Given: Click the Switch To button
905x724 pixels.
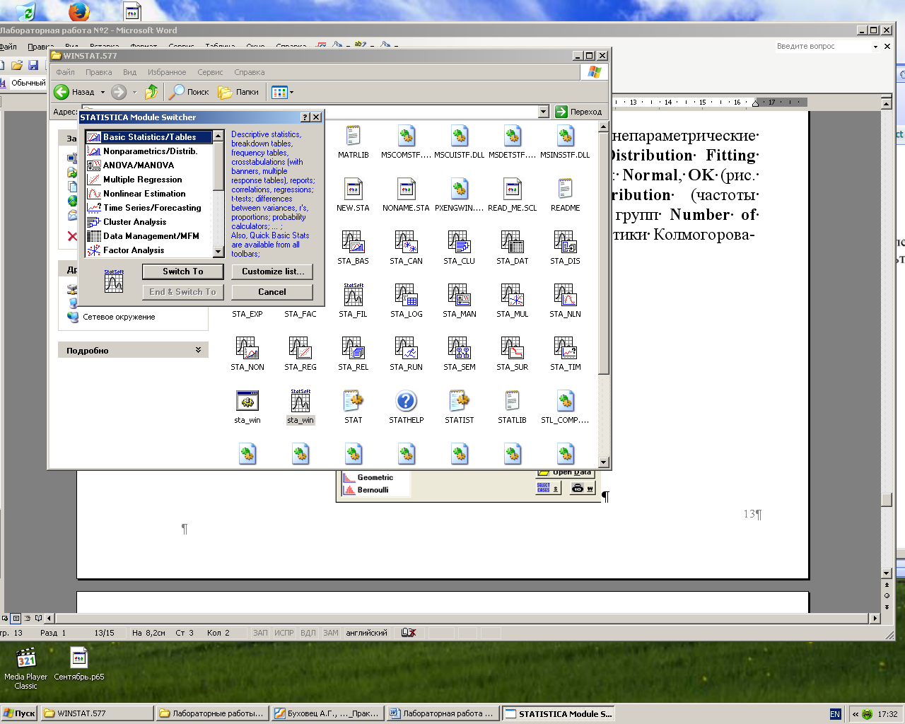Looking at the screenshot, I should click(x=183, y=271).
